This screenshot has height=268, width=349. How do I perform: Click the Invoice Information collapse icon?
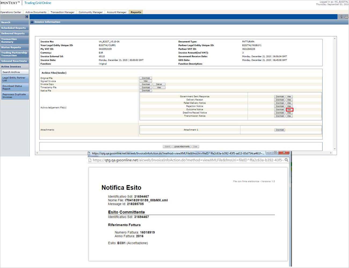click(32, 22)
